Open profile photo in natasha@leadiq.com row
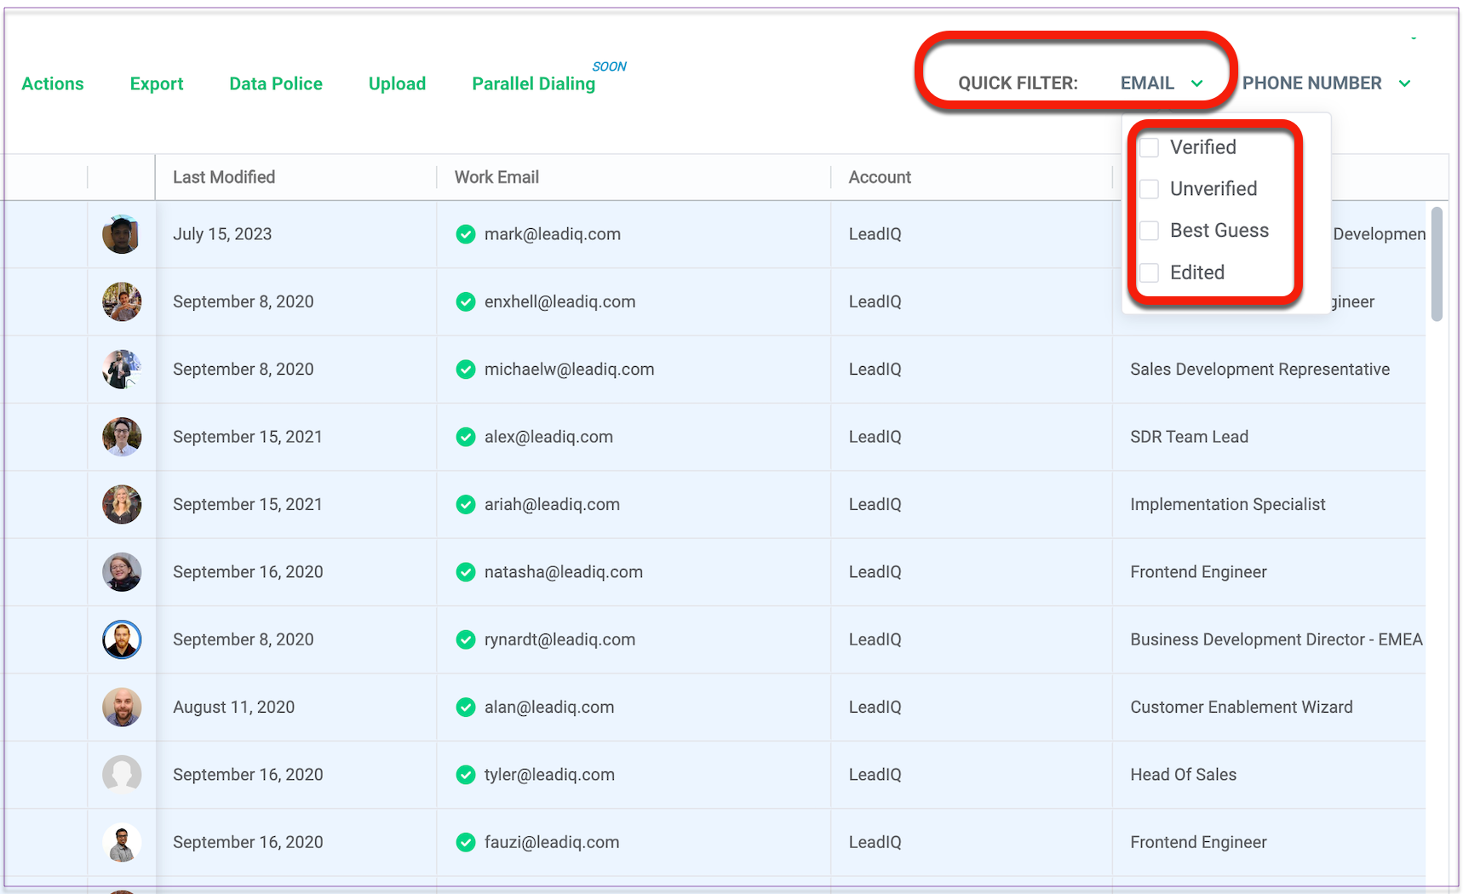Image resolution: width=1463 pixels, height=894 pixels. click(x=122, y=572)
